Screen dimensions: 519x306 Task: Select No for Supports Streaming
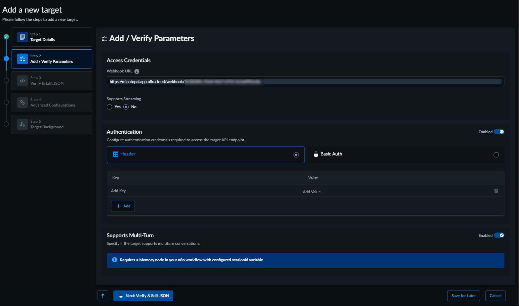(126, 107)
